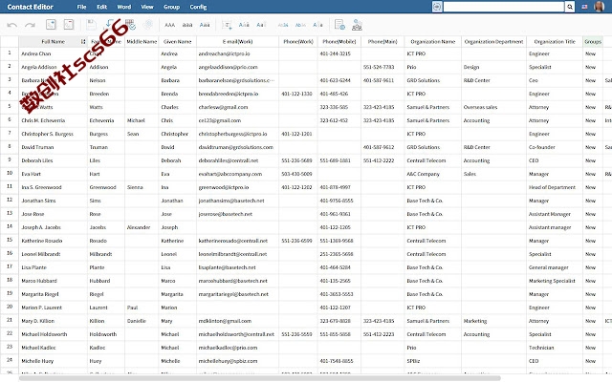Select the 'Marketing Specialist' title cell

(555, 281)
